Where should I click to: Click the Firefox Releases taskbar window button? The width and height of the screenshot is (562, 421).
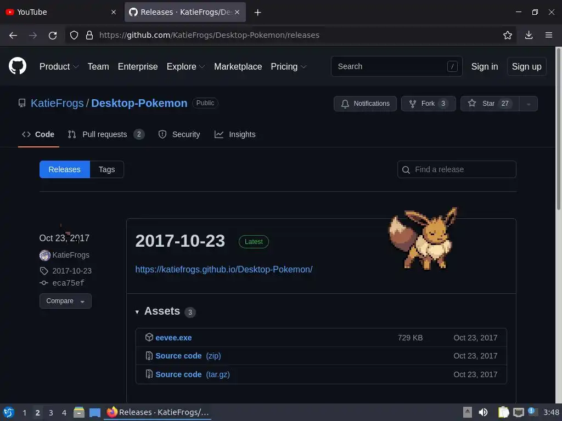(158, 412)
